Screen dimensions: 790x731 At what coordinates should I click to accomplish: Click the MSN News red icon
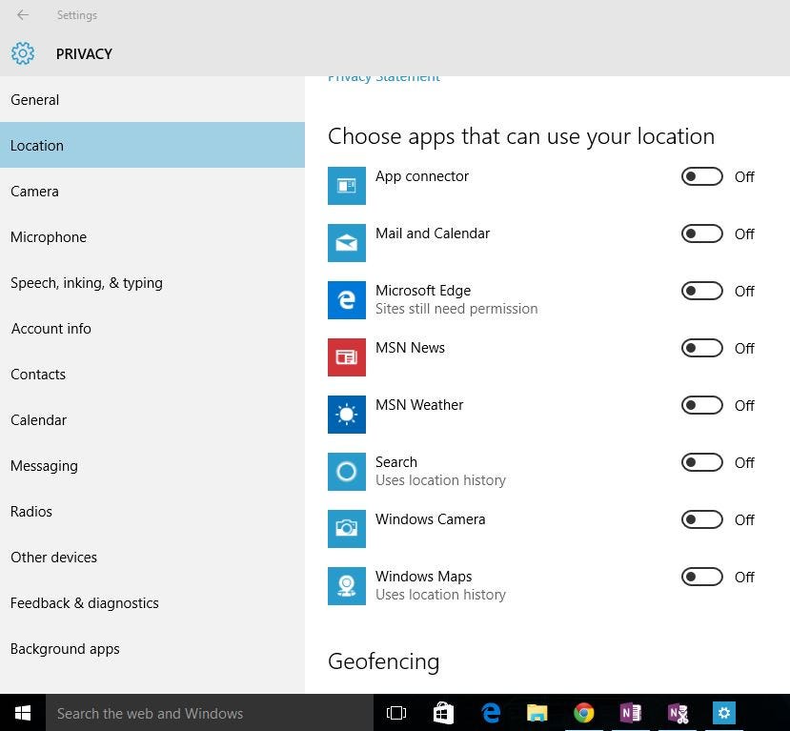point(347,357)
